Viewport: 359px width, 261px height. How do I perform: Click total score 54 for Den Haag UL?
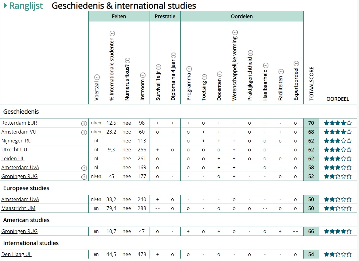pos(311,254)
